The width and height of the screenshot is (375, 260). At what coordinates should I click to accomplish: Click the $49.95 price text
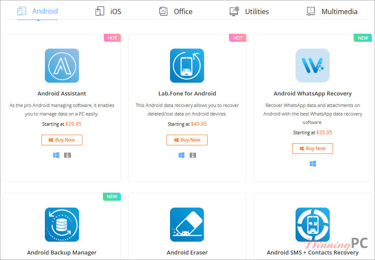199,124
